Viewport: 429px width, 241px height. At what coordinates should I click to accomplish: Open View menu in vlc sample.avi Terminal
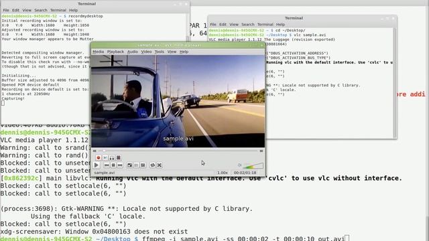point(234,24)
